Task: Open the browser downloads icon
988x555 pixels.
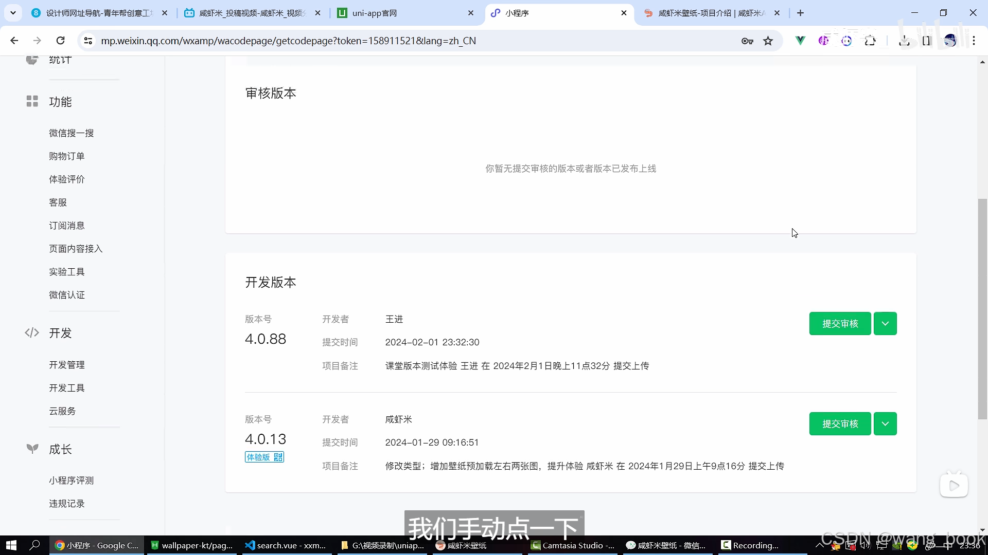Action: pos(904,41)
